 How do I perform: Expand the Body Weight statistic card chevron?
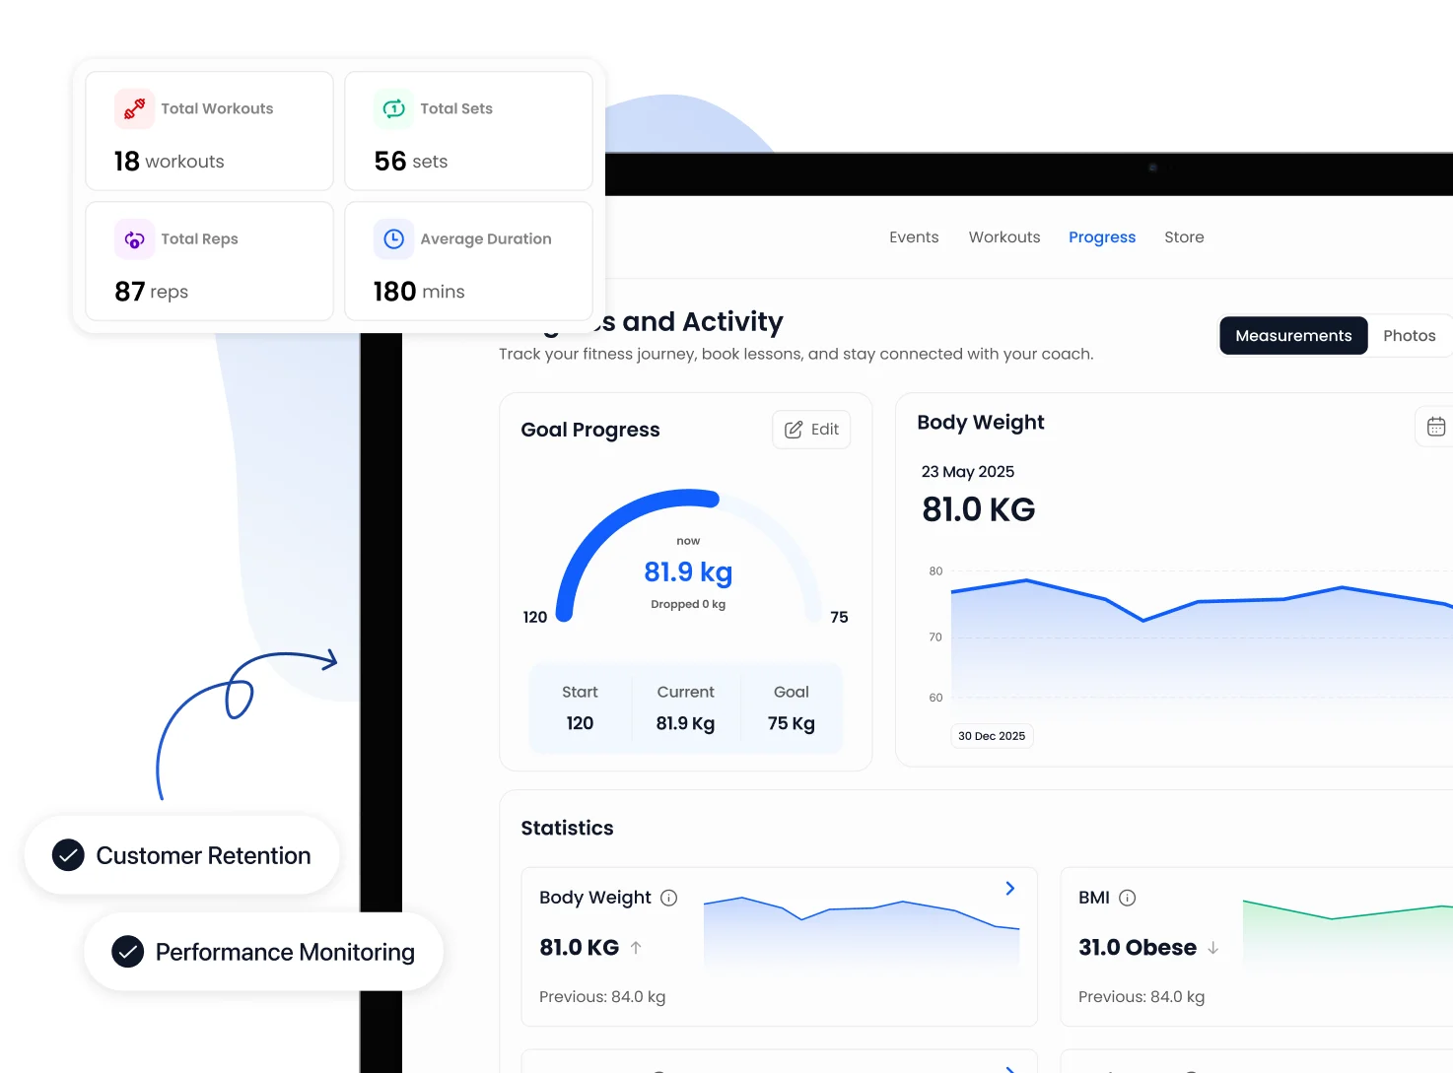pyautogui.click(x=1010, y=889)
